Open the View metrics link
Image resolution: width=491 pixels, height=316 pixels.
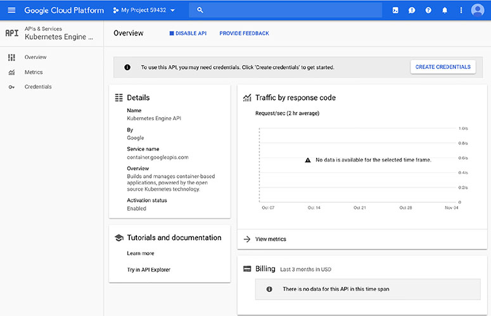pyautogui.click(x=271, y=239)
